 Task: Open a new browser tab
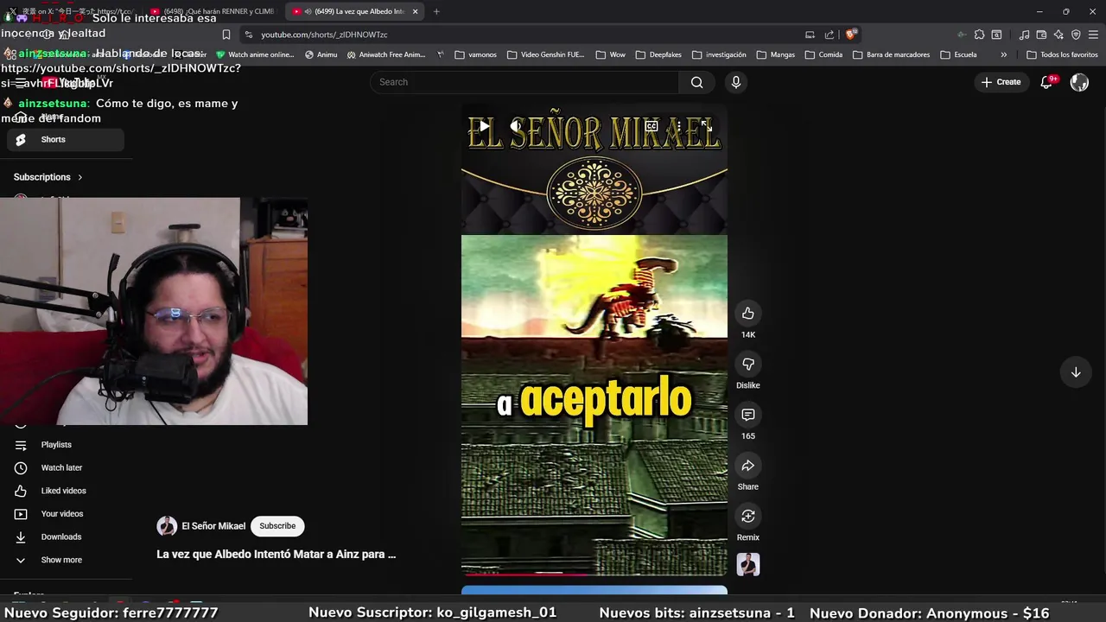coord(436,11)
